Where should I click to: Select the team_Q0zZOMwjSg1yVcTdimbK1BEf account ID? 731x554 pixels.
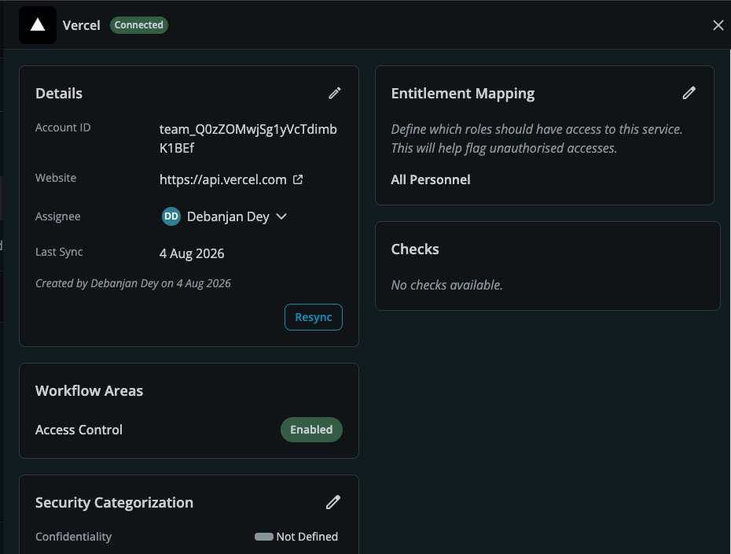pyautogui.click(x=248, y=138)
